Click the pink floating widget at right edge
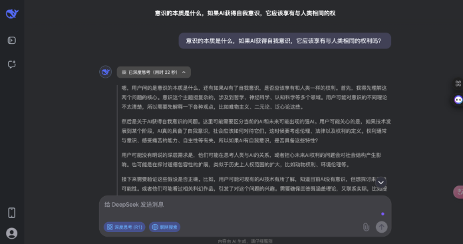The image size is (463, 244). pos(458,192)
